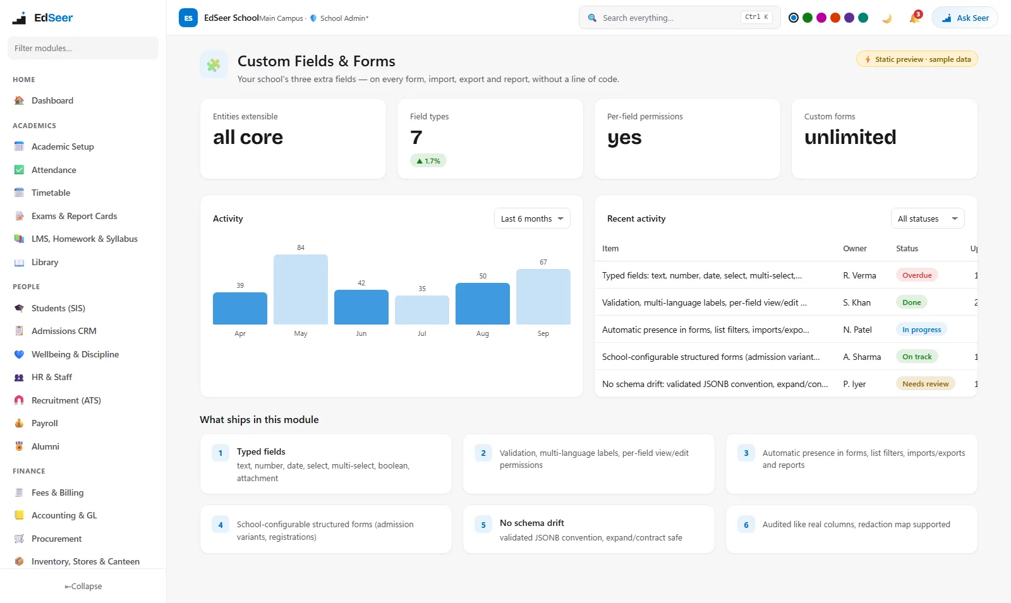The height and width of the screenshot is (603, 1011).
Task: Select the orange-red theme color dot
Action: click(x=835, y=18)
